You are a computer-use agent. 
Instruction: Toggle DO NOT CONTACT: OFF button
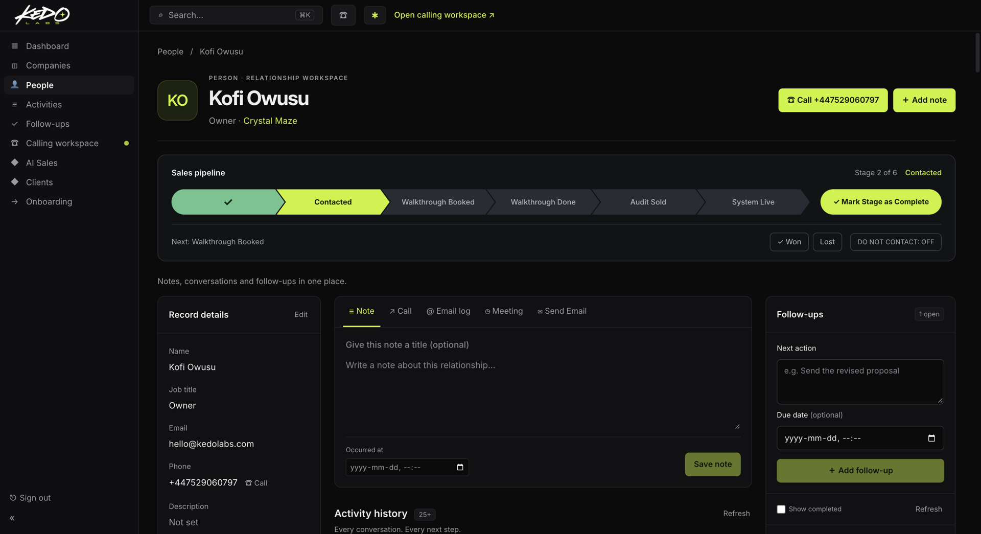[895, 242]
